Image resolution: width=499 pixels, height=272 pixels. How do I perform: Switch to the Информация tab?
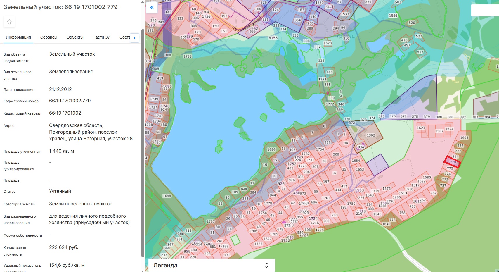click(x=18, y=37)
